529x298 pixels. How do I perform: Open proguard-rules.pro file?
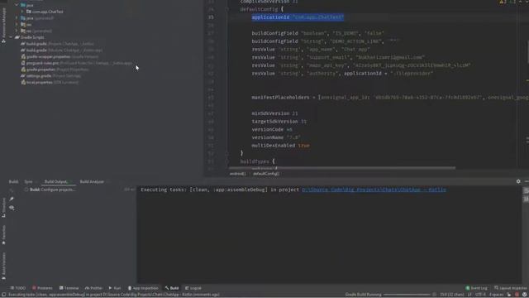(x=76, y=63)
